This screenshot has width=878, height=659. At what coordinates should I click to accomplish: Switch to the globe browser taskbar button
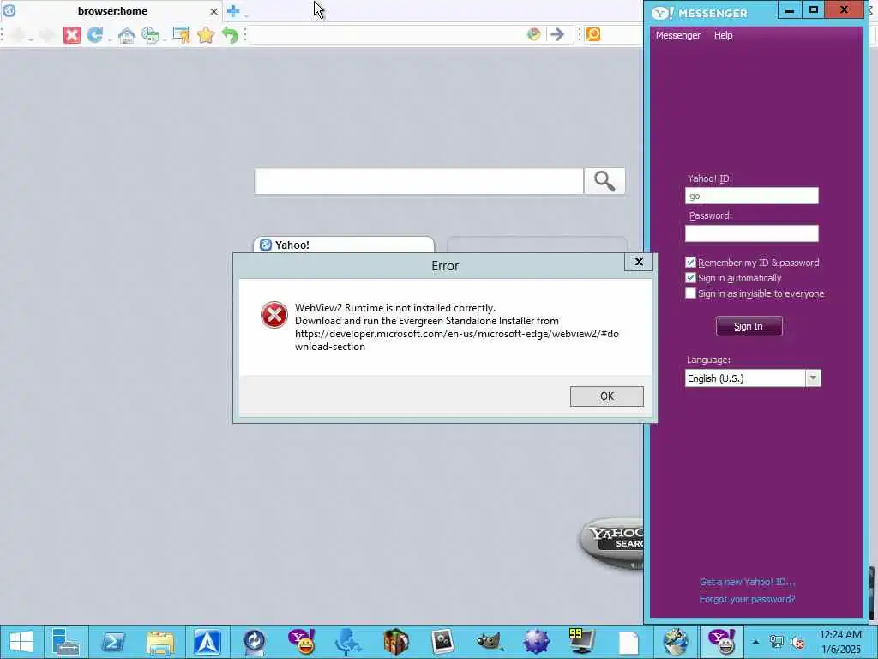coord(676,642)
